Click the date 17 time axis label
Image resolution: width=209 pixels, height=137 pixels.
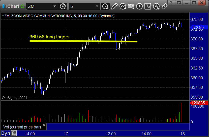[x=66, y=134]
